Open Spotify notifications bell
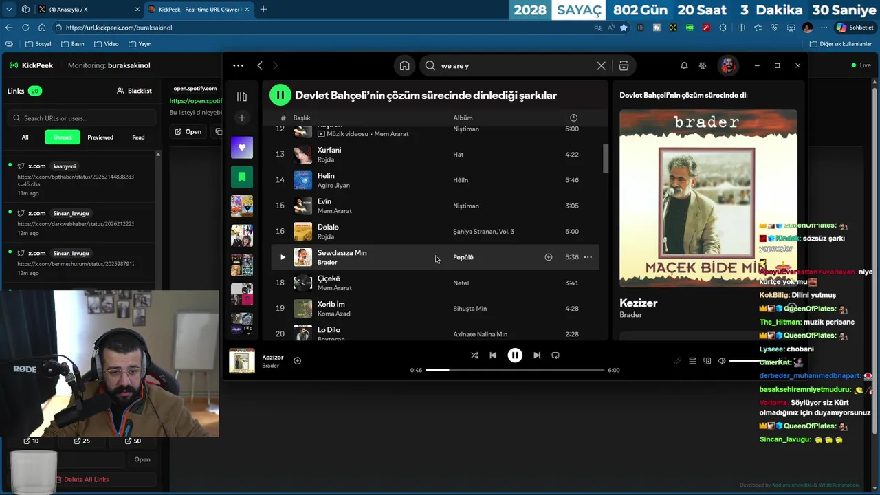This screenshot has width=880, height=495. click(684, 65)
